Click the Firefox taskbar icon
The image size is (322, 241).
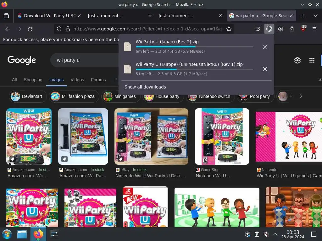coord(38,234)
